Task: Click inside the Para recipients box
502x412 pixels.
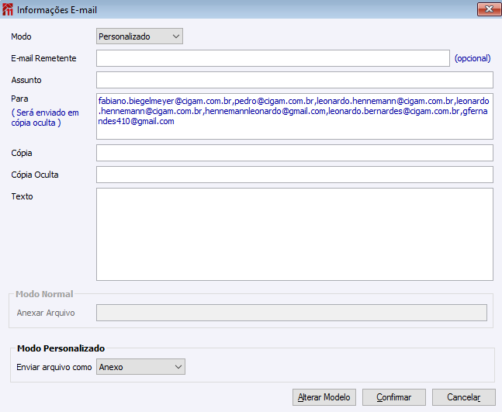Action: point(295,116)
